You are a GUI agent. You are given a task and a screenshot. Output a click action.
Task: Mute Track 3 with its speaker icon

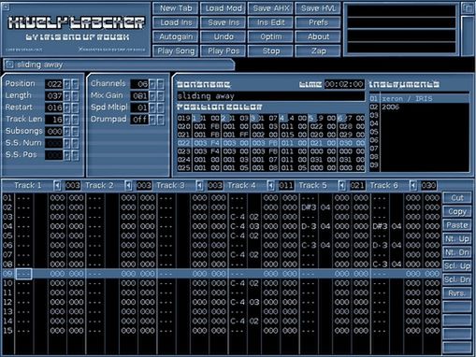tap(199, 186)
